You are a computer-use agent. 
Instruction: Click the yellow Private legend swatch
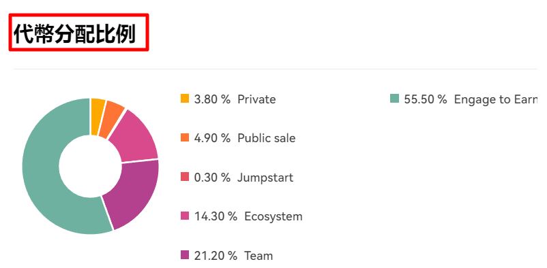coord(185,99)
